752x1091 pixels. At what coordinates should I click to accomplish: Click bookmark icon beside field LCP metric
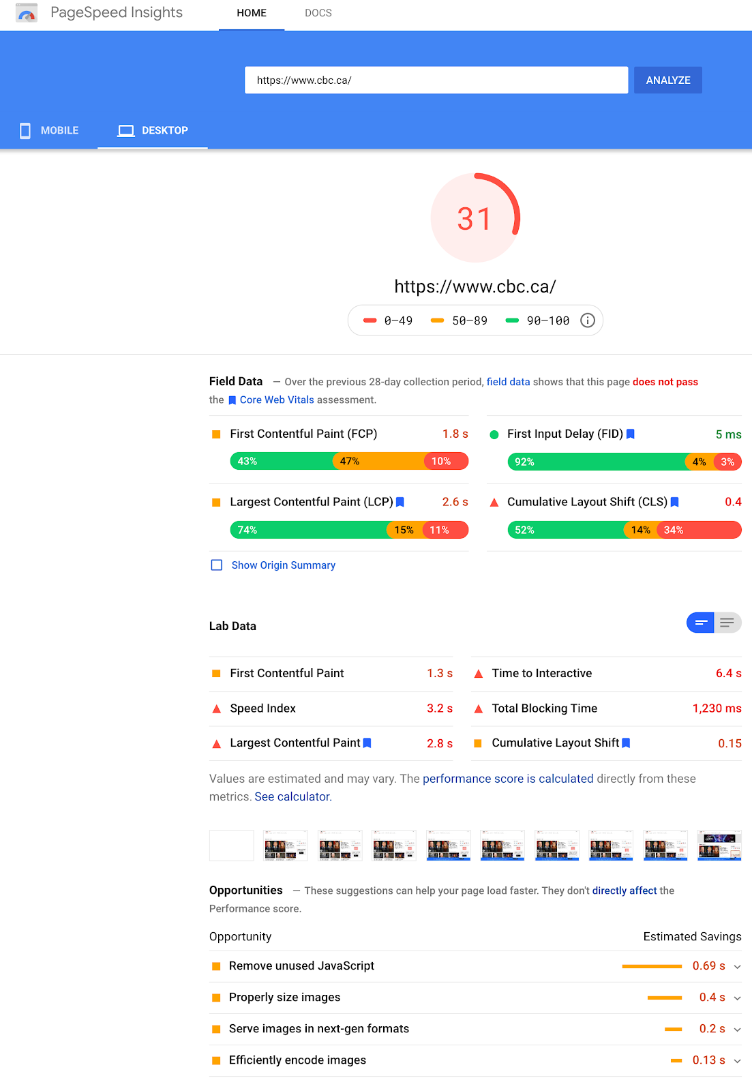(400, 502)
